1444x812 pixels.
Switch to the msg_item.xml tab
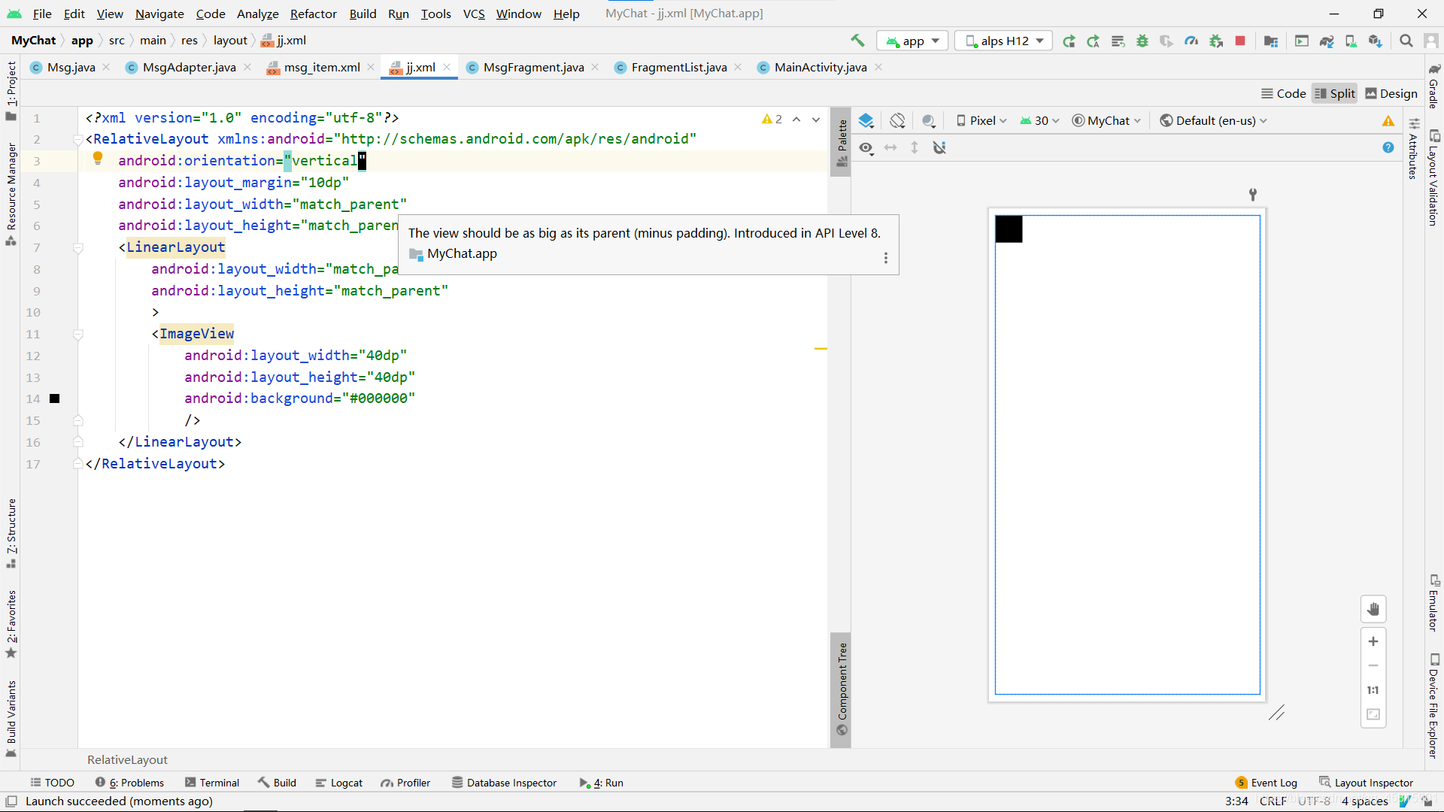click(x=321, y=67)
